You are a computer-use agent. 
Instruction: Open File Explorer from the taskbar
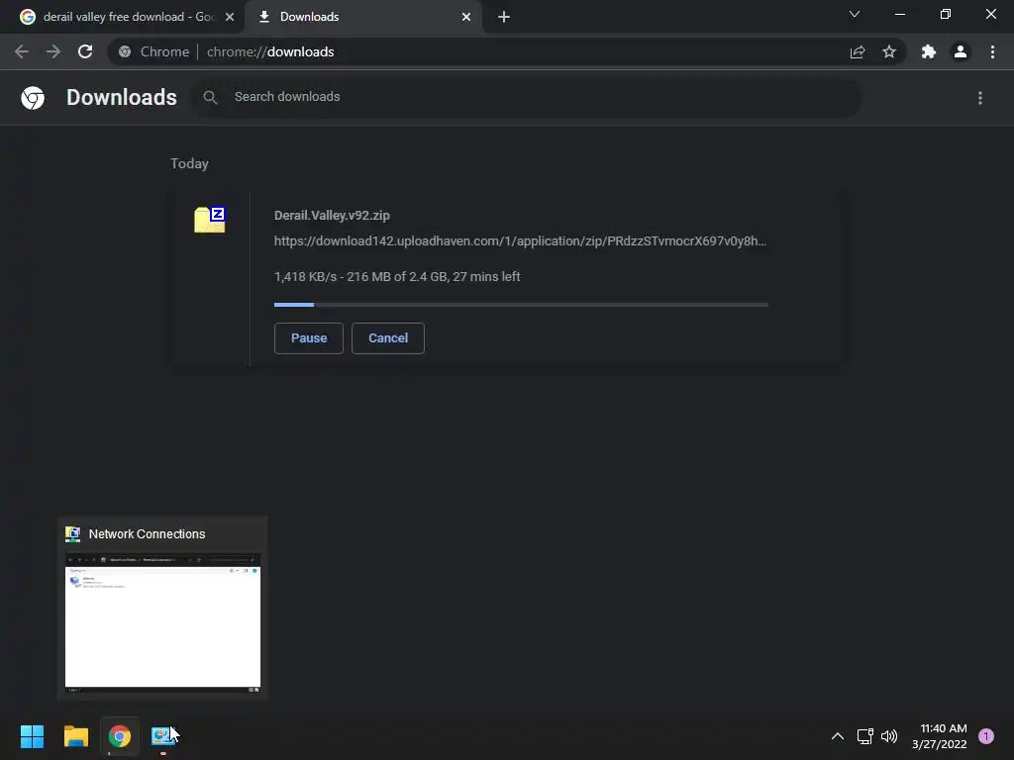(x=75, y=736)
